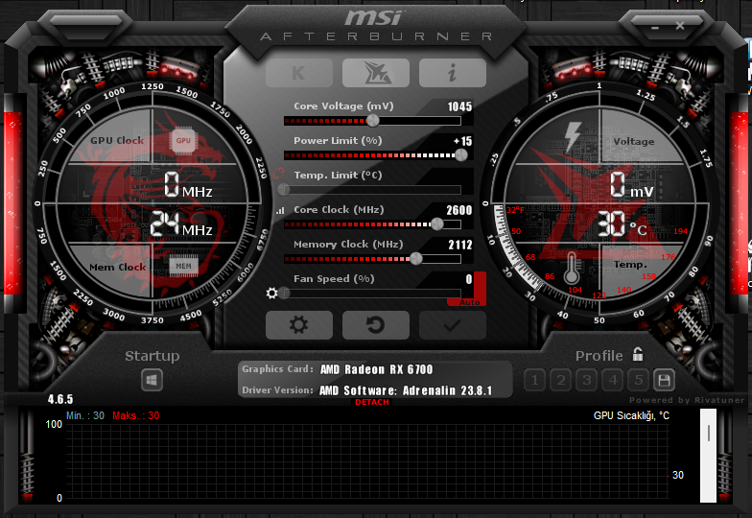The height and width of the screenshot is (518, 752).
Task: Open settings with the gear button
Action: tap(299, 324)
